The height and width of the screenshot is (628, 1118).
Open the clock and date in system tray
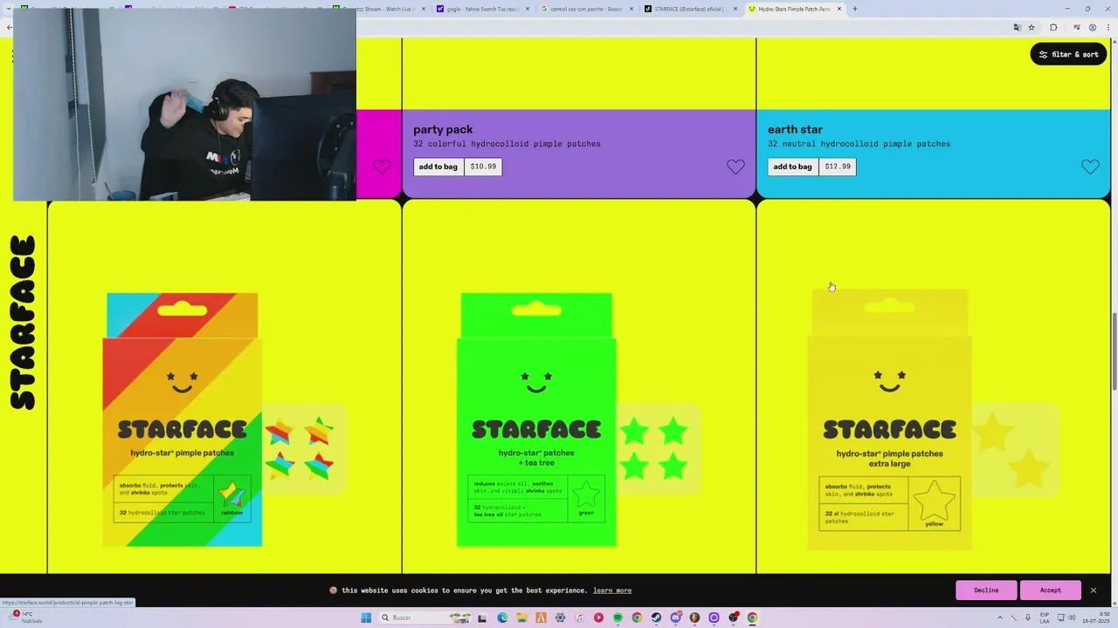[1095, 618]
